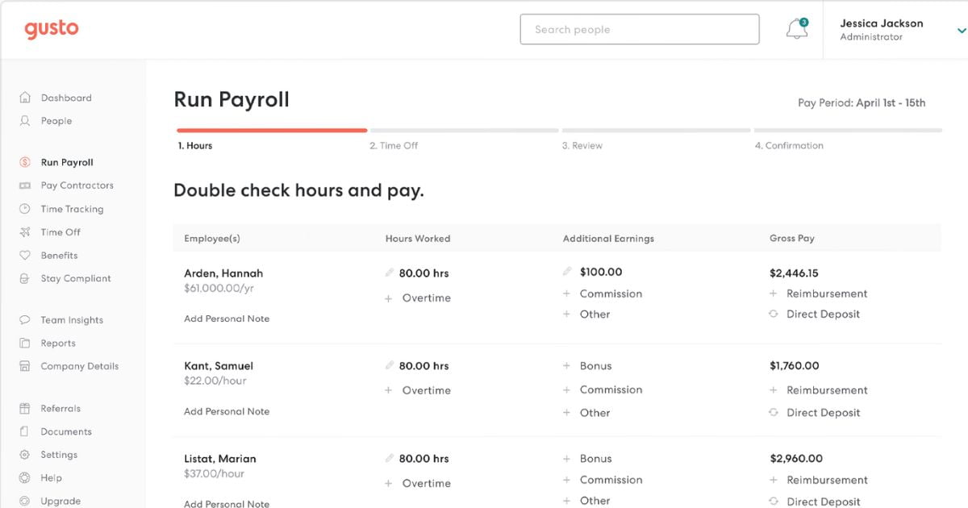
Task: Click the Dashboard house icon in sidebar
Action: click(x=25, y=98)
